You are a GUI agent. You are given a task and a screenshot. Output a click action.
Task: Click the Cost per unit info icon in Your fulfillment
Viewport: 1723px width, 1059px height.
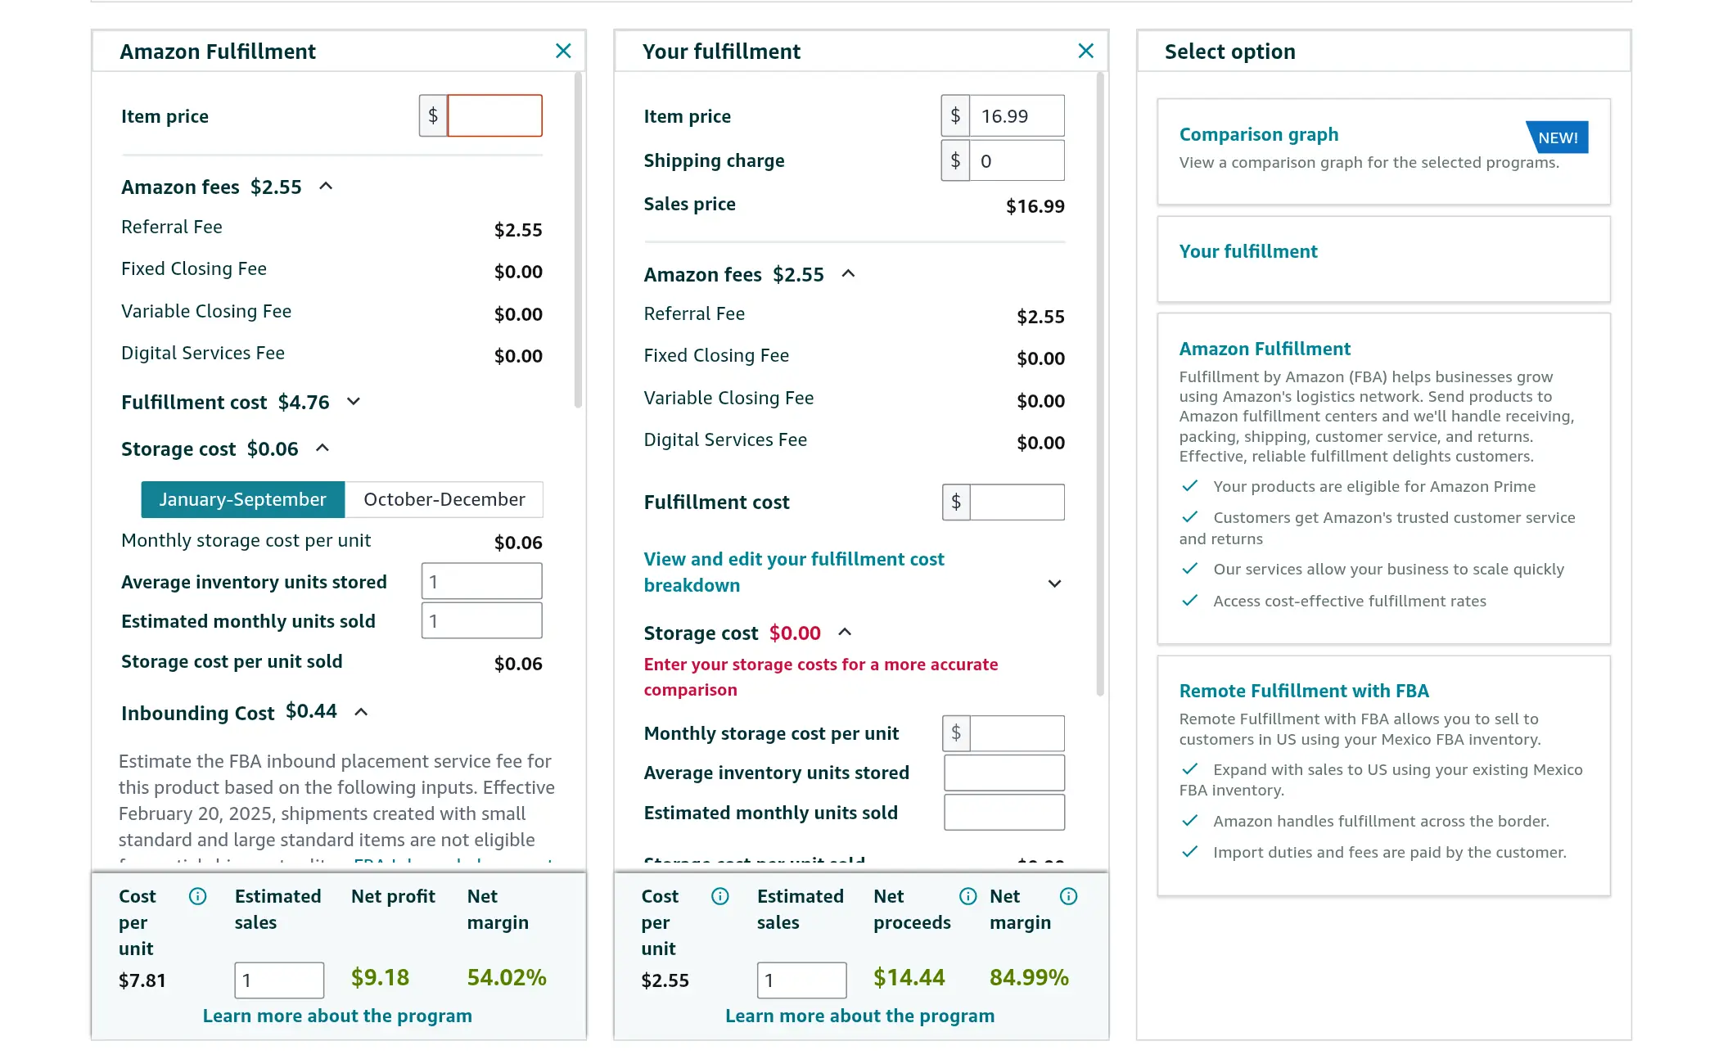coord(719,897)
